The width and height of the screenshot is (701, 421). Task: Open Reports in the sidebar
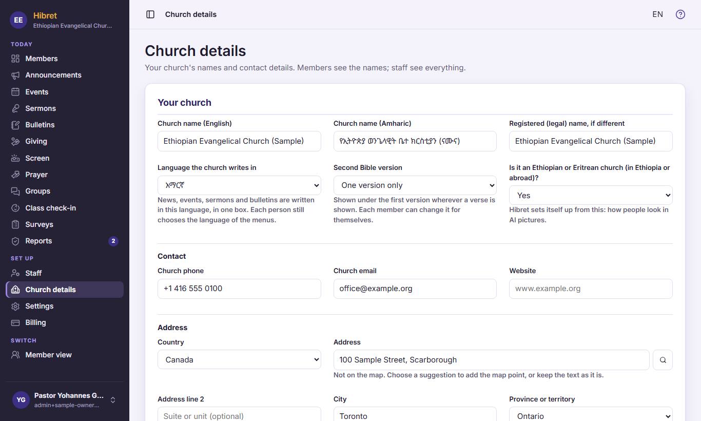coord(65,241)
